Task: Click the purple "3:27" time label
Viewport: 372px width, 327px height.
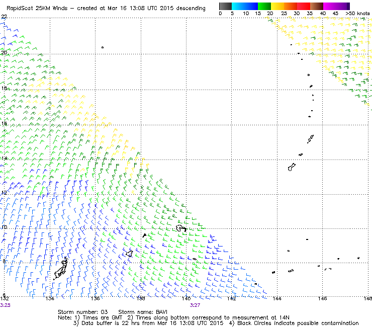Action: click(x=195, y=305)
